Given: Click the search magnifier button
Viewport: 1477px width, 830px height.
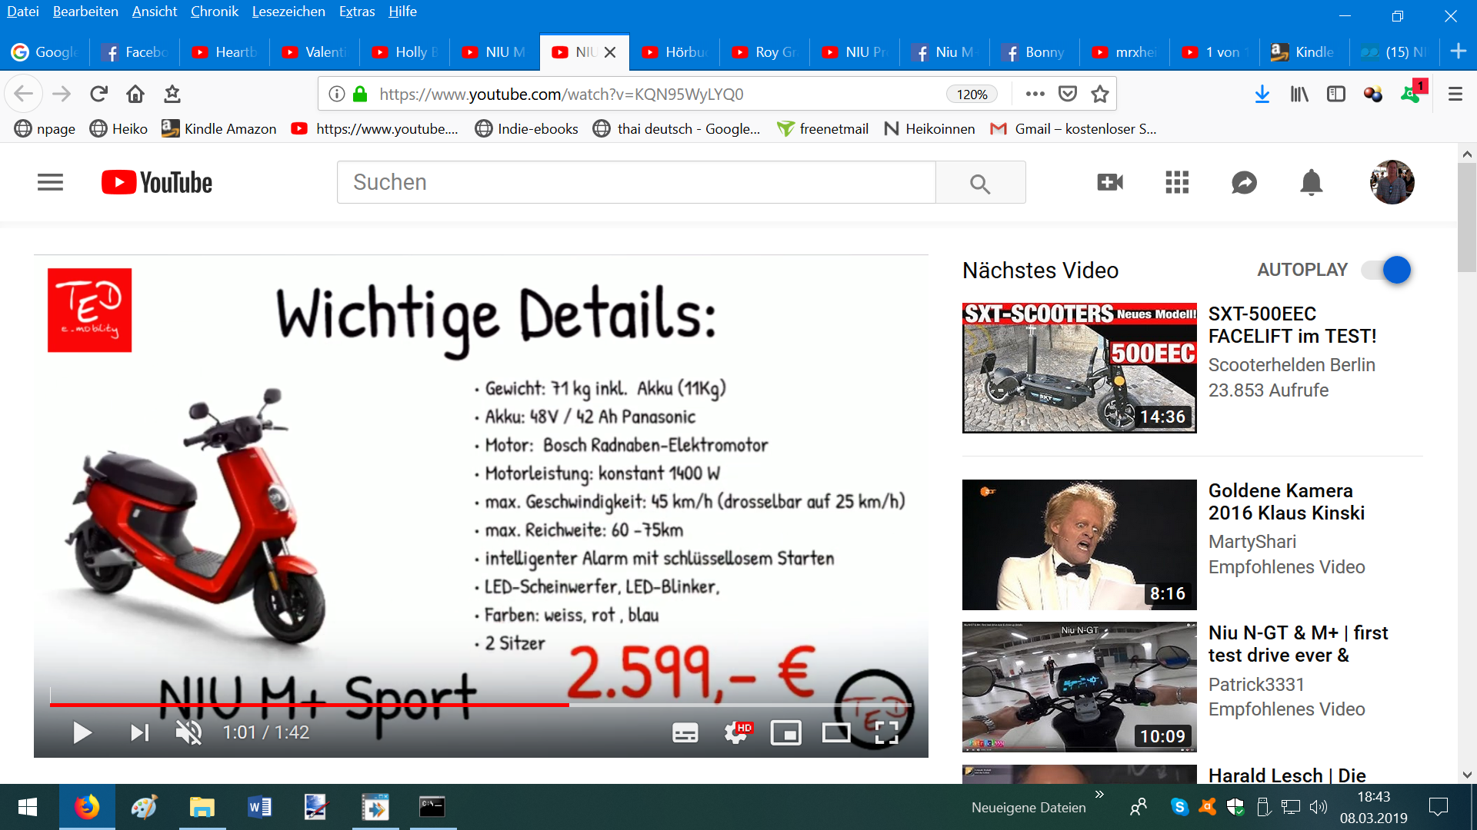Looking at the screenshot, I should (x=980, y=183).
